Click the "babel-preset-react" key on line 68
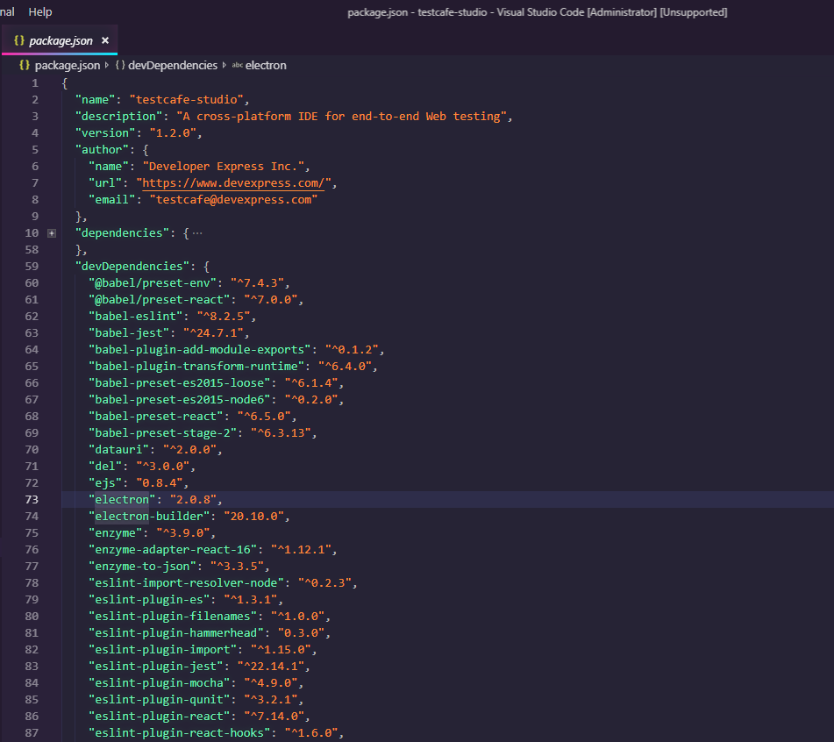Screen dimensions: 834x742 tap(156, 416)
